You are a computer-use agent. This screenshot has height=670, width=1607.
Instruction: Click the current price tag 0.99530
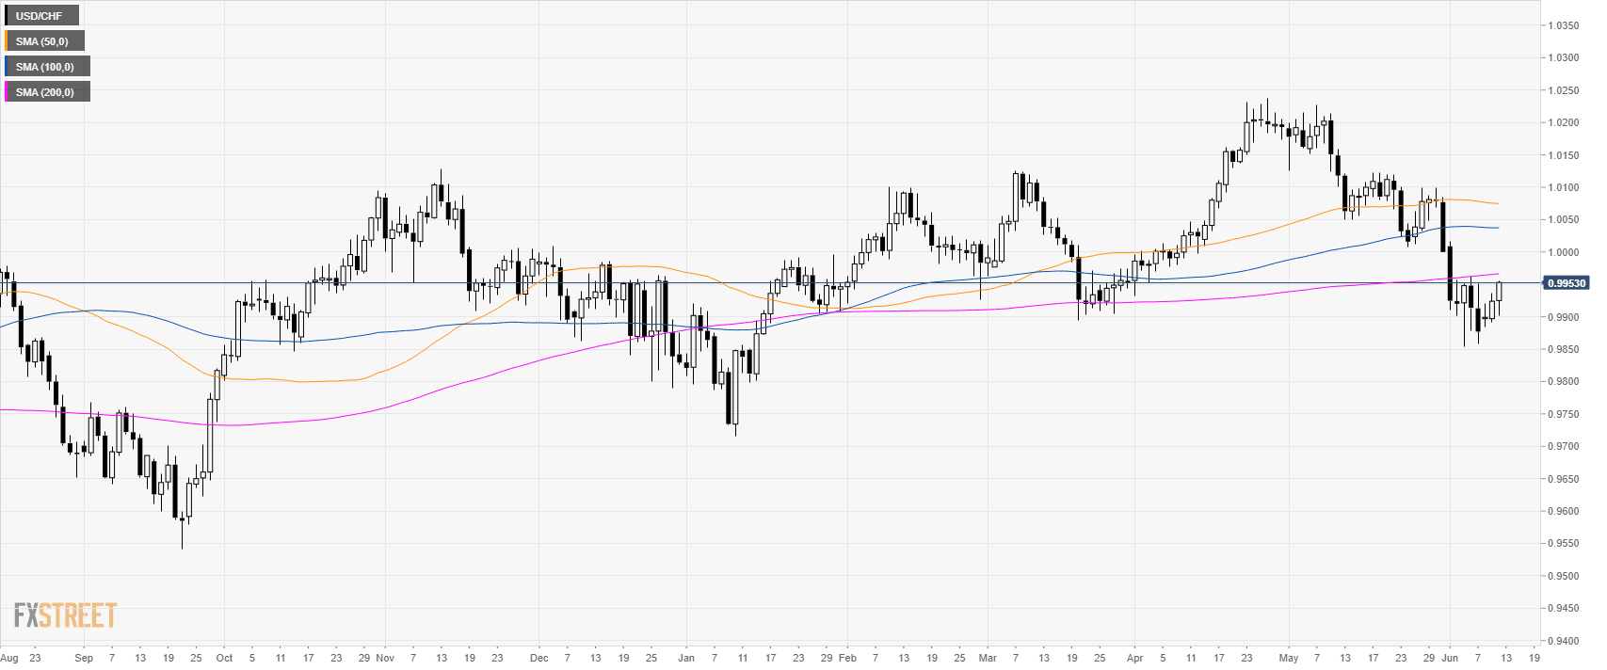1567,283
